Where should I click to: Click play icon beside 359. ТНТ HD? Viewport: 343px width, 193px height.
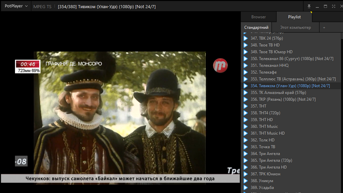[x=246, y=120]
